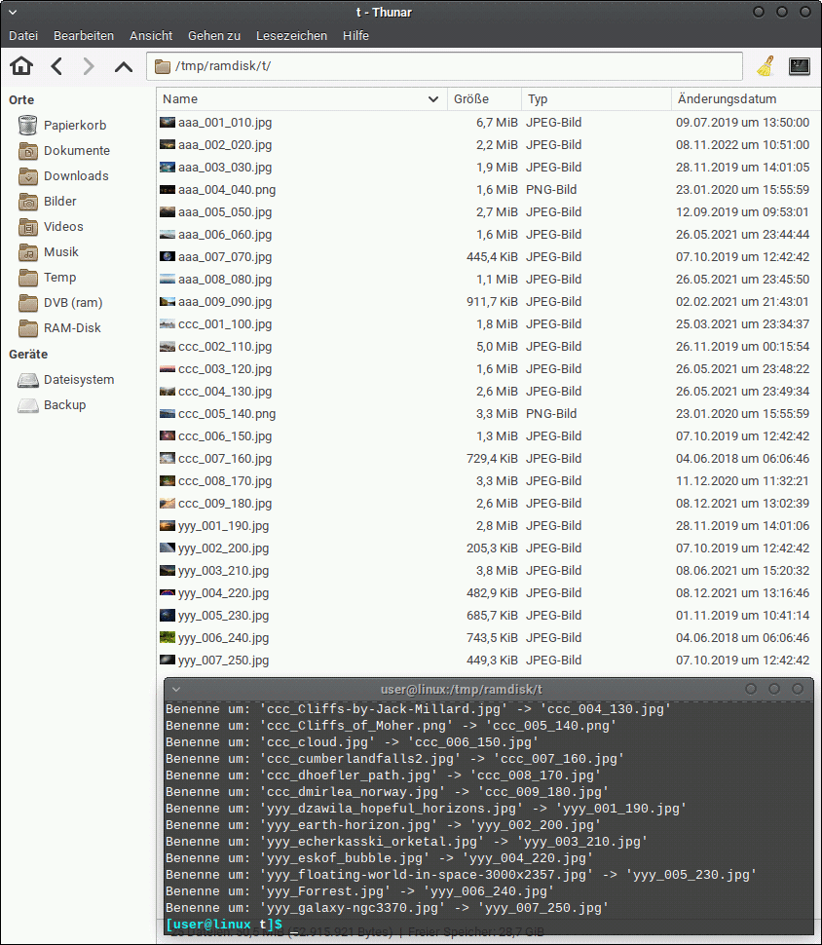Open the Gehen zu menu

(214, 35)
